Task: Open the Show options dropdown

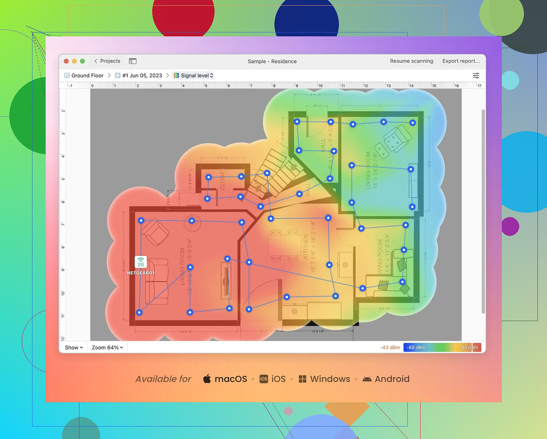Action: tap(73, 347)
